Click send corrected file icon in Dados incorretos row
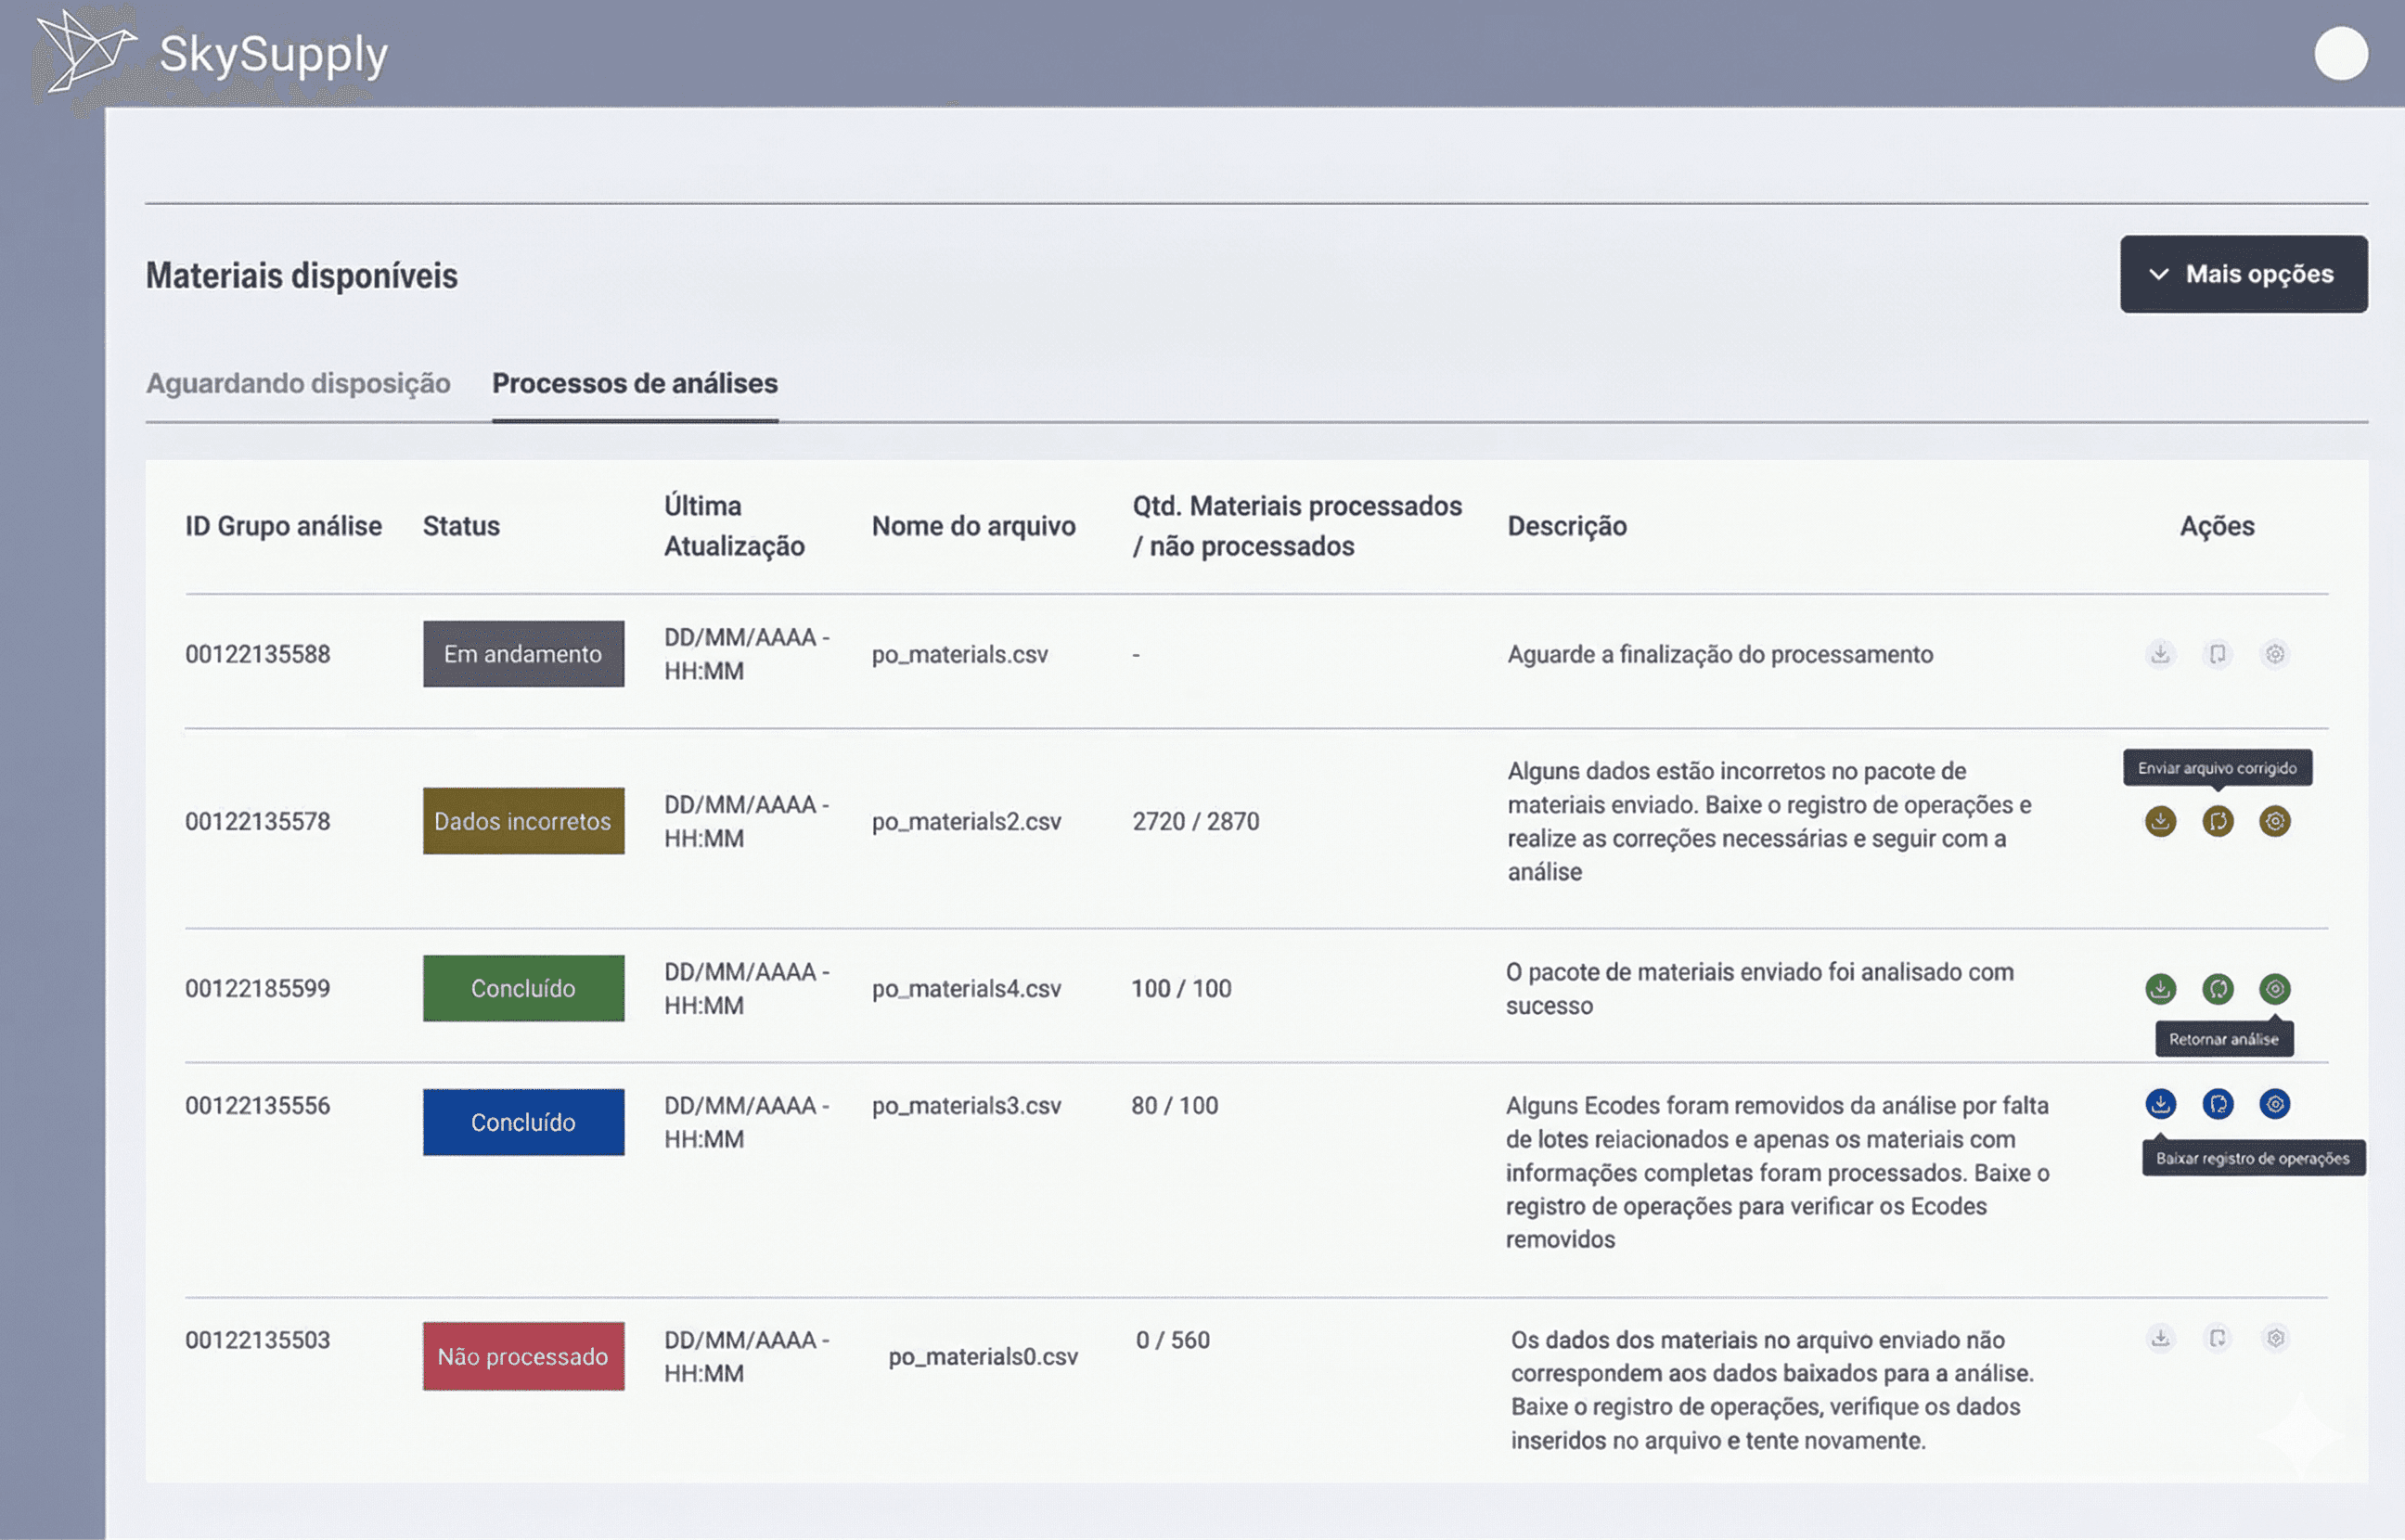2405x1540 pixels. pyautogui.click(x=2217, y=821)
